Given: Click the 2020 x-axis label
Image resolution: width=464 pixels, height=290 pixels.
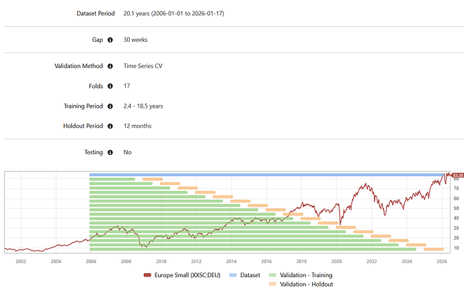Looking at the screenshot, I should [336, 262].
